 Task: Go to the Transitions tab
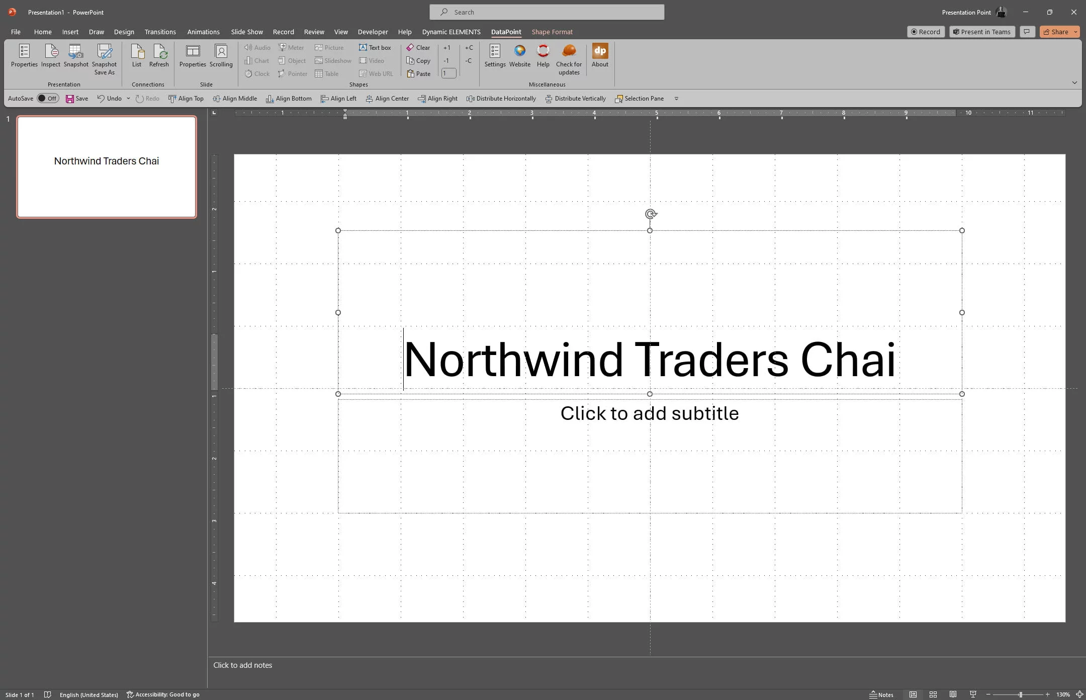tap(160, 32)
